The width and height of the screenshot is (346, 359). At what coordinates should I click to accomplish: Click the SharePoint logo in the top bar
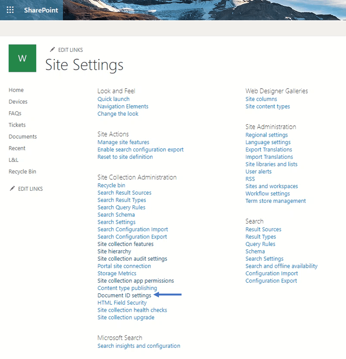click(x=41, y=10)
